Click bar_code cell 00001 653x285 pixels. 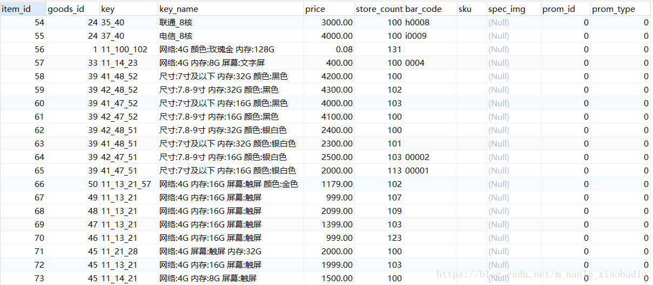430,170
